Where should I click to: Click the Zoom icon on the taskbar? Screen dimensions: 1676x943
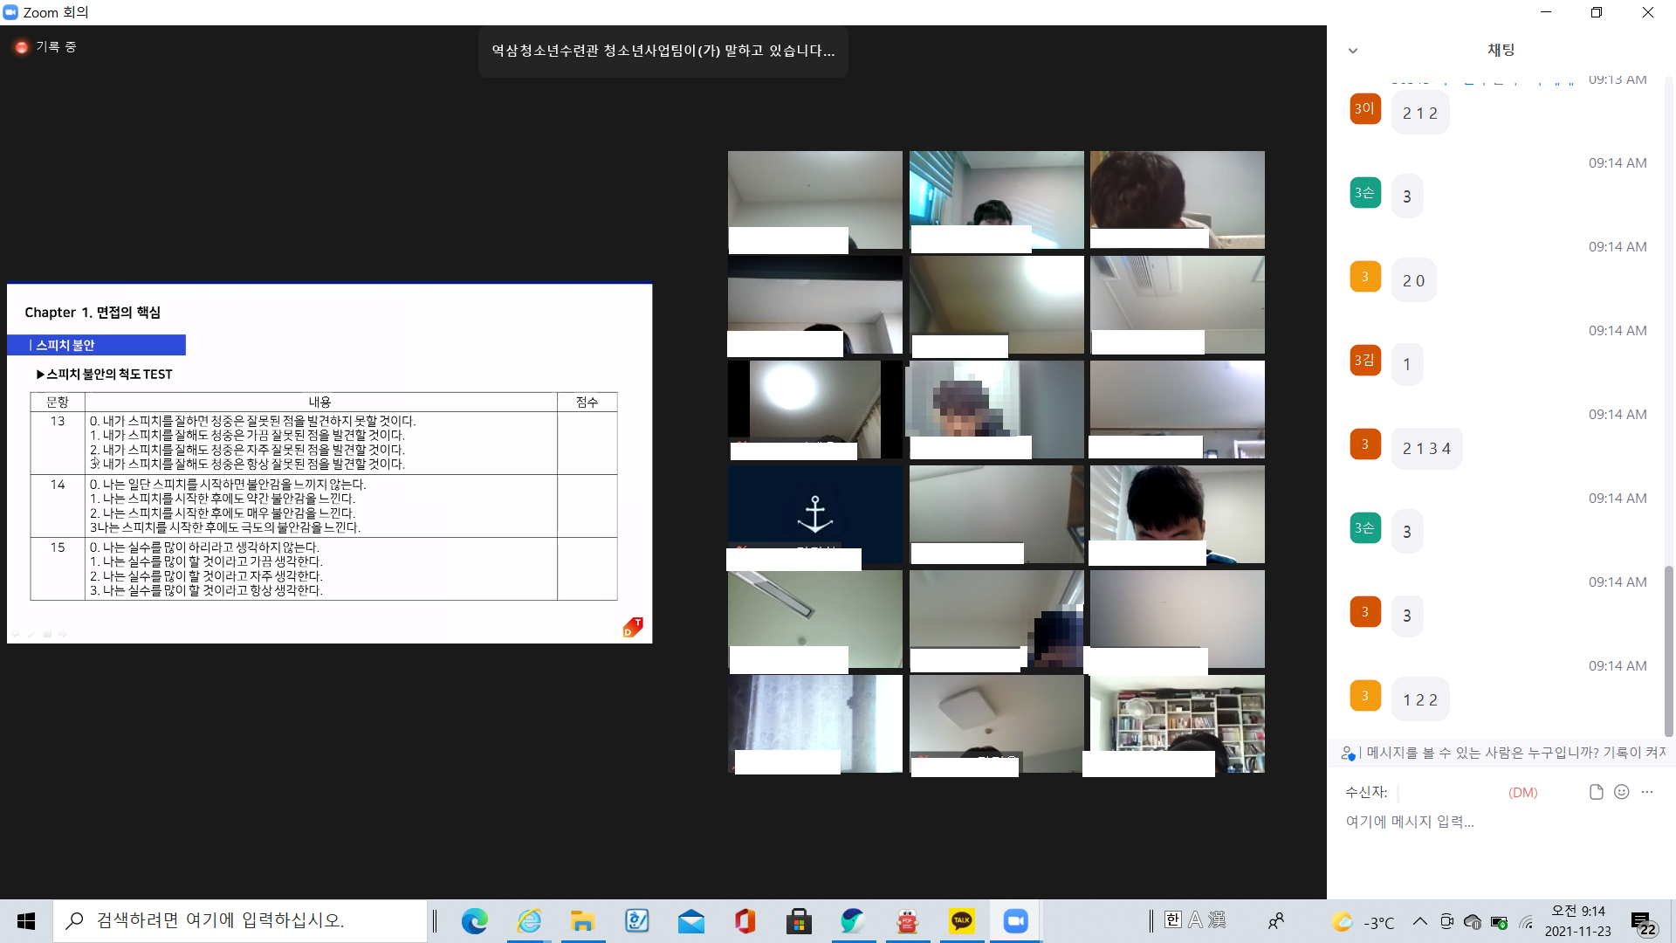coord(1015,921)
